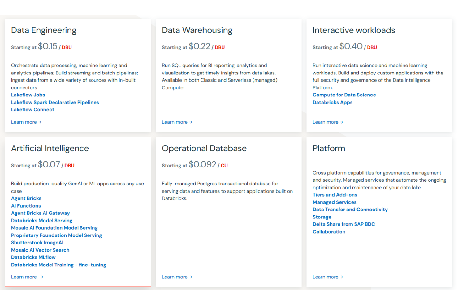Open Data Transfer and Connectivity link
Image resolution: width=458 pixels, height=305 pixels.
click(350, 210)
